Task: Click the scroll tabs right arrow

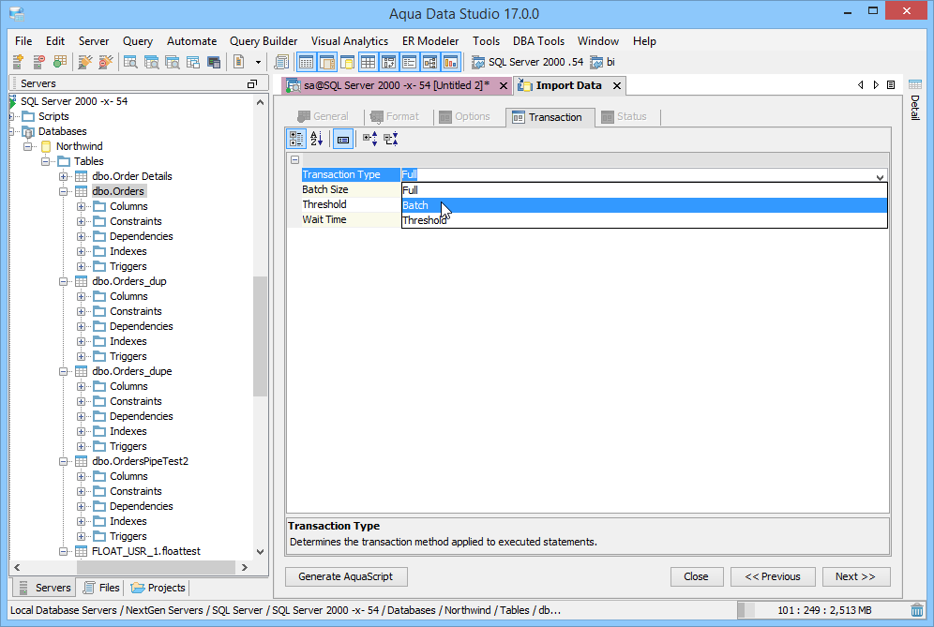Action: click(876, 85)
